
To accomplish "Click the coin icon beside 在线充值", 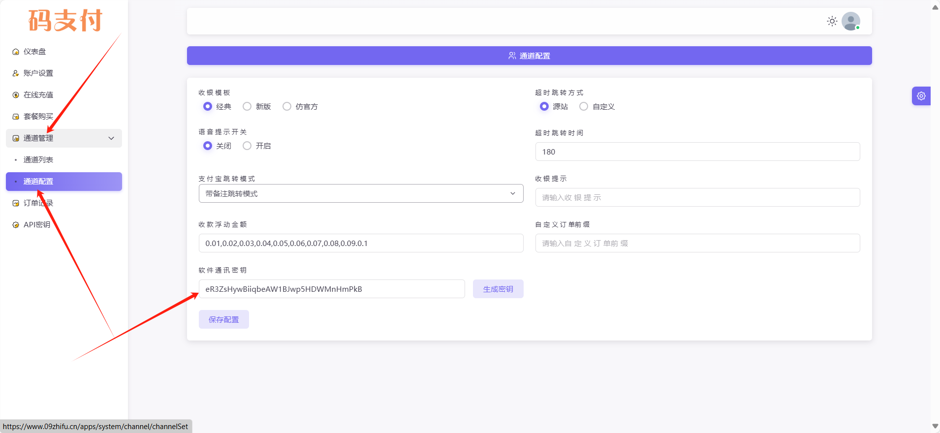I will [x=16, y=95].
